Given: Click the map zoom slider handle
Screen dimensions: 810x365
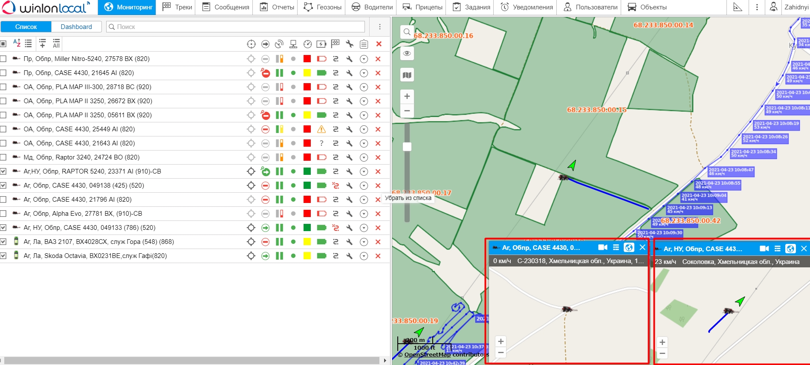Looking at the screenshot, I should coord(407,147).
